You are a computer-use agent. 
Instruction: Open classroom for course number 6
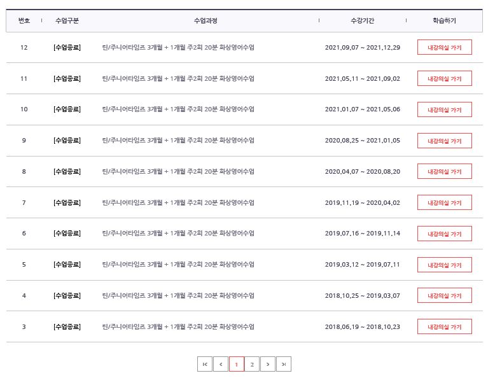pyautogui.click(x=444, y=234)
